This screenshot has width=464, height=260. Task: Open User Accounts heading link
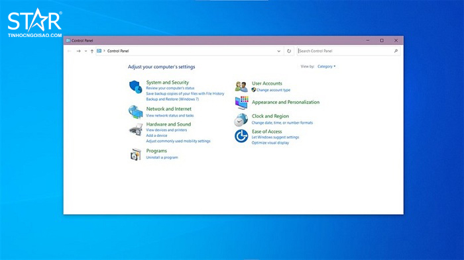[267, 83]
